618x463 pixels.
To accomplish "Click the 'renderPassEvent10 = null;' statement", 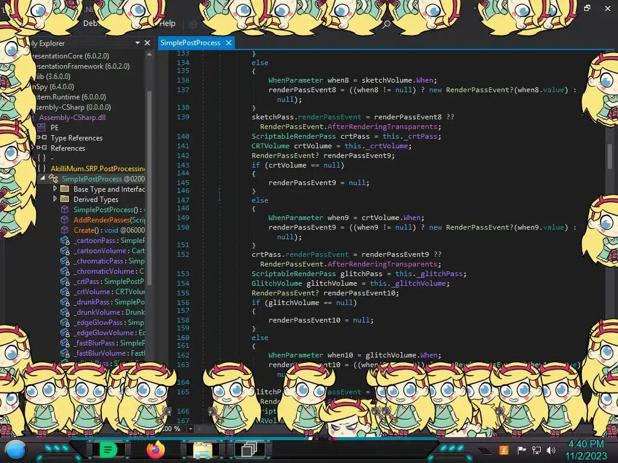I will click(321, 320).
